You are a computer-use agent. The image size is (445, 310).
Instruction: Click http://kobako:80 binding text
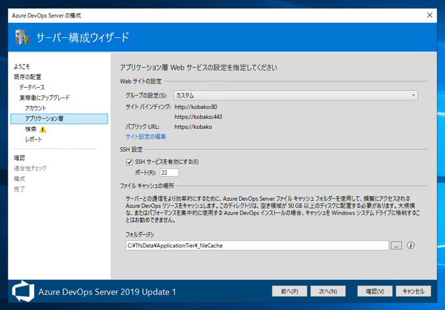click(196, 107)
